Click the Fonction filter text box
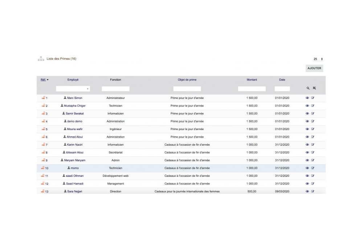Viewport: 363px width, 246px height. (115, 88)
